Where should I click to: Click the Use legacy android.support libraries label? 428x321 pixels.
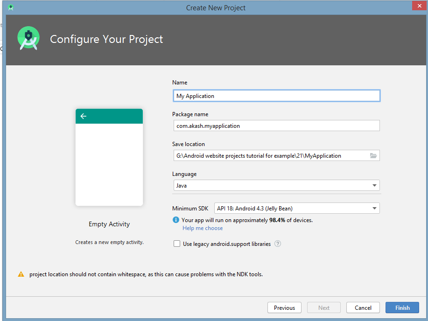coord(227,244)
